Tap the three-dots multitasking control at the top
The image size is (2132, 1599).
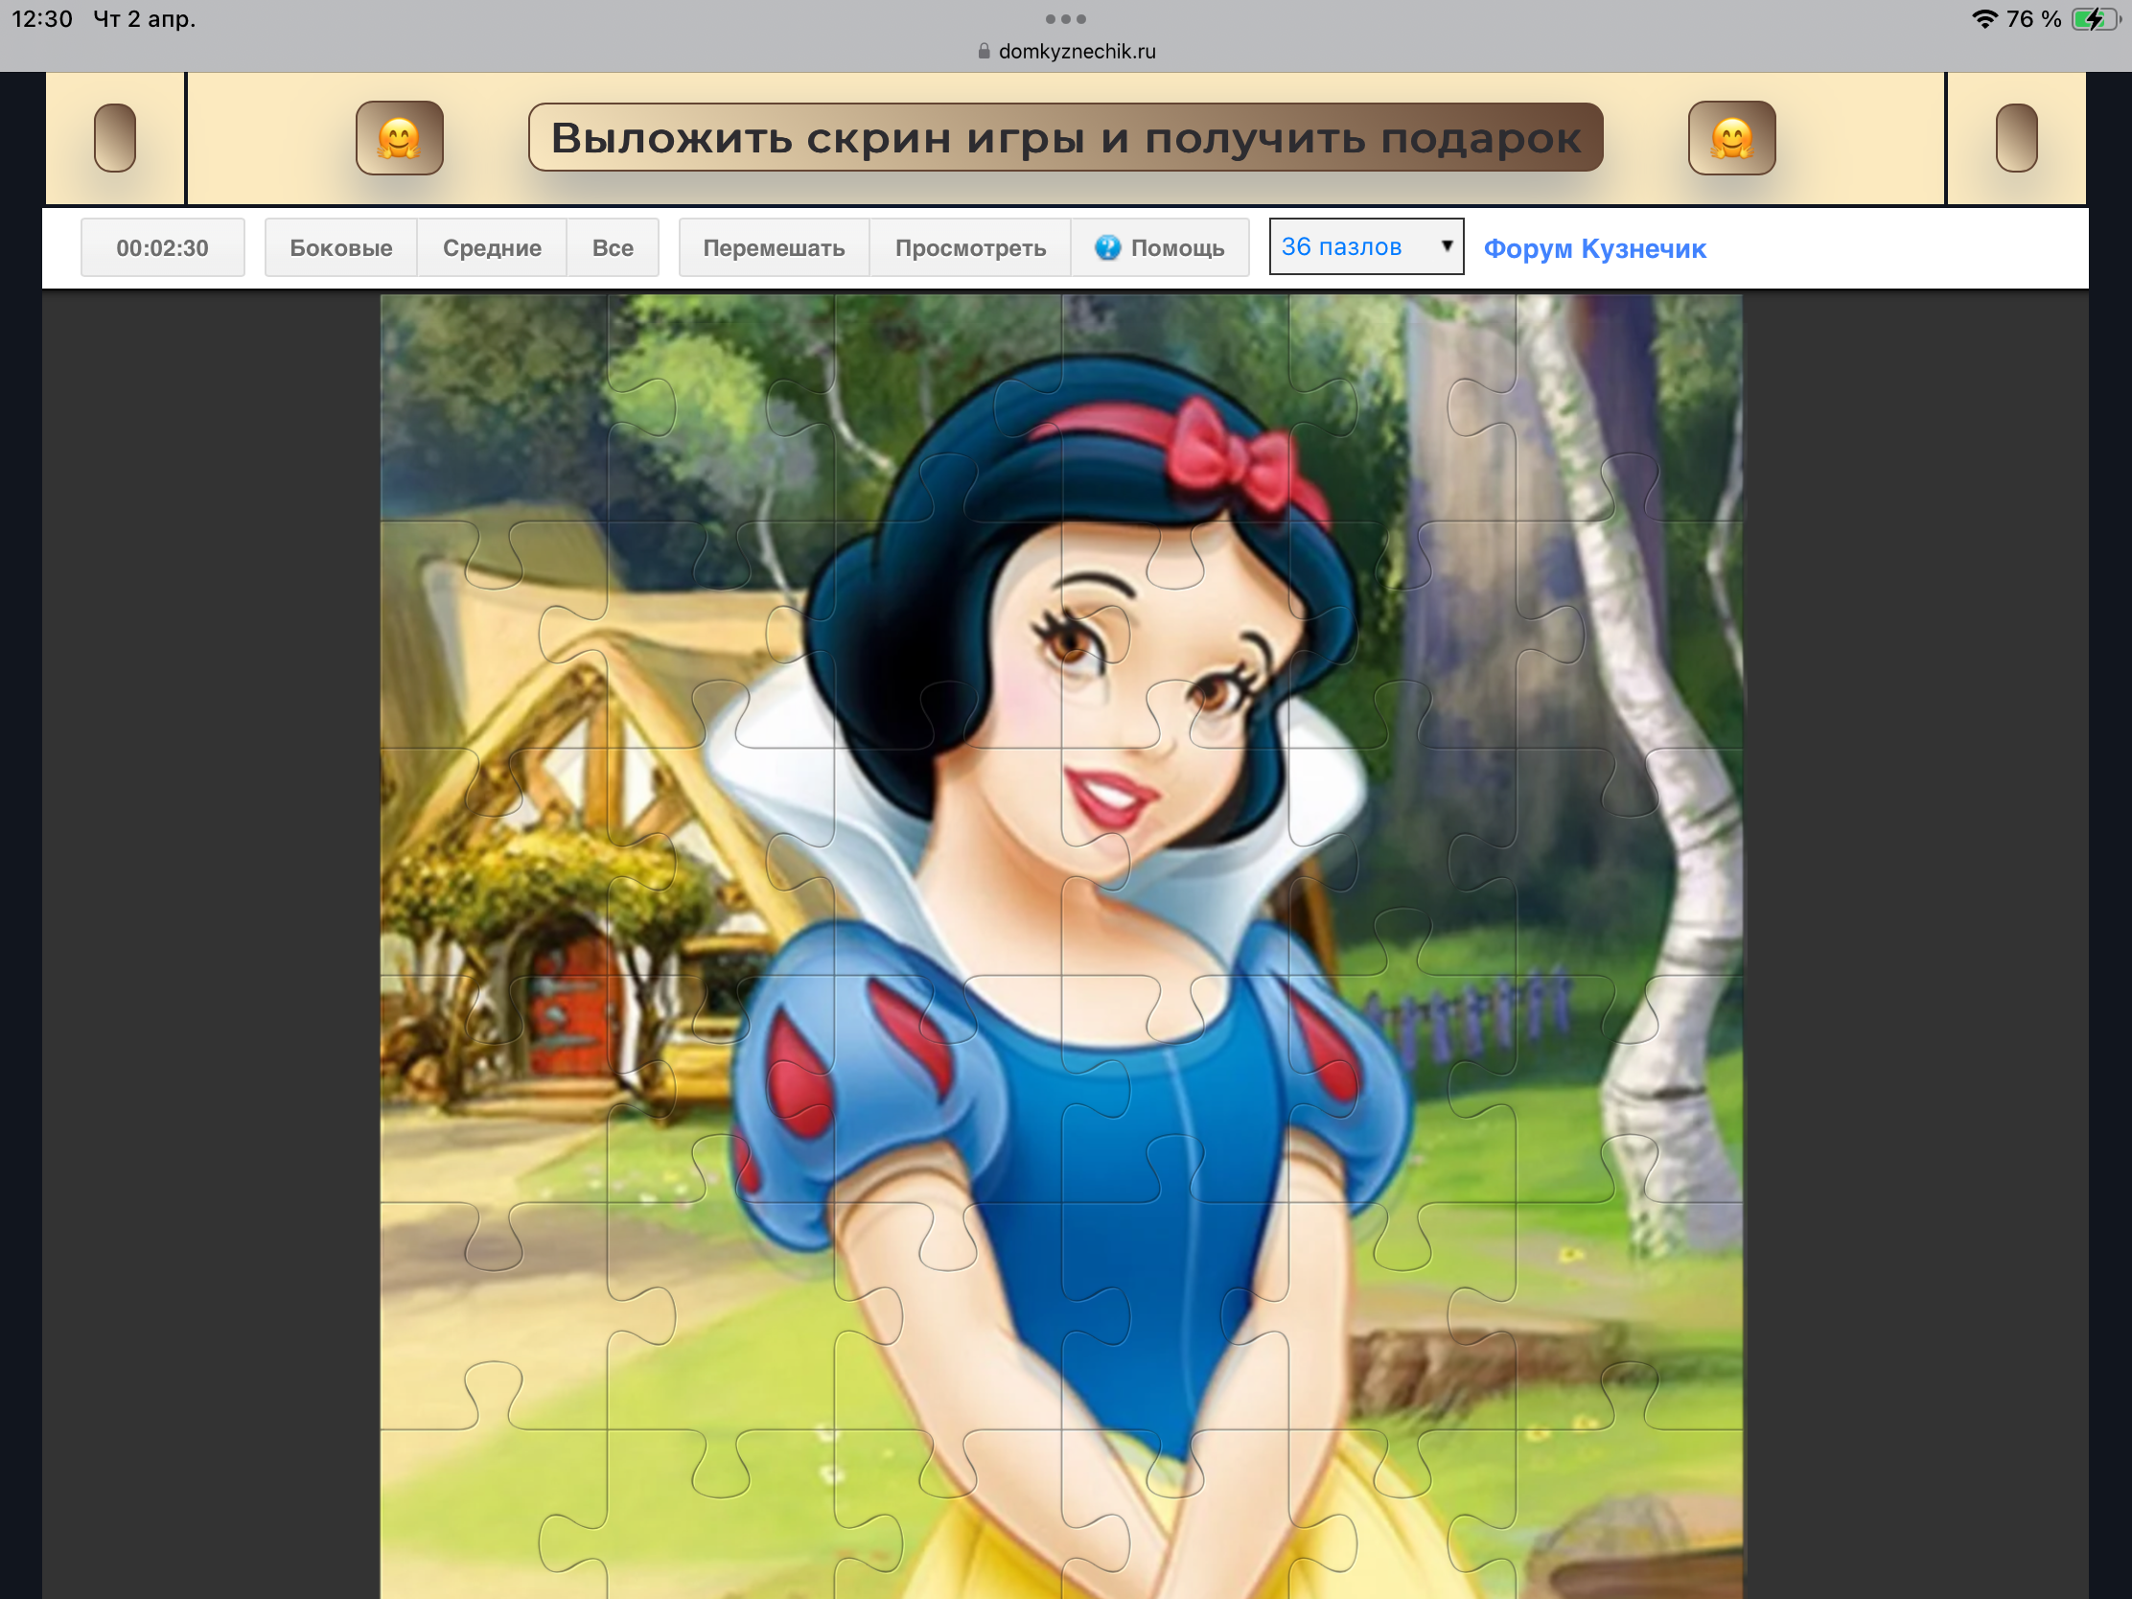tap(1065, 19)
